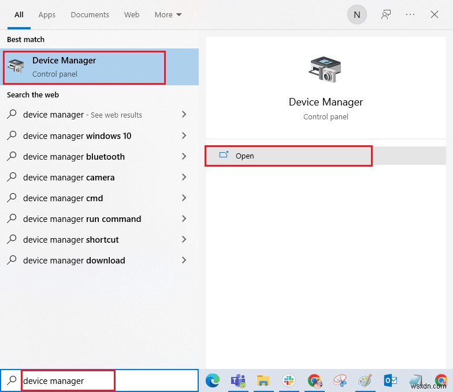
Task: Switch to the Apps tab
Action: point(47,15)
